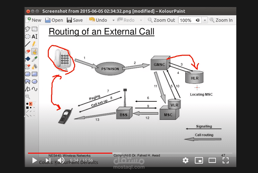Select the Free-form selection tool
This screenshot has width=258, height=173.
(28, 29)
